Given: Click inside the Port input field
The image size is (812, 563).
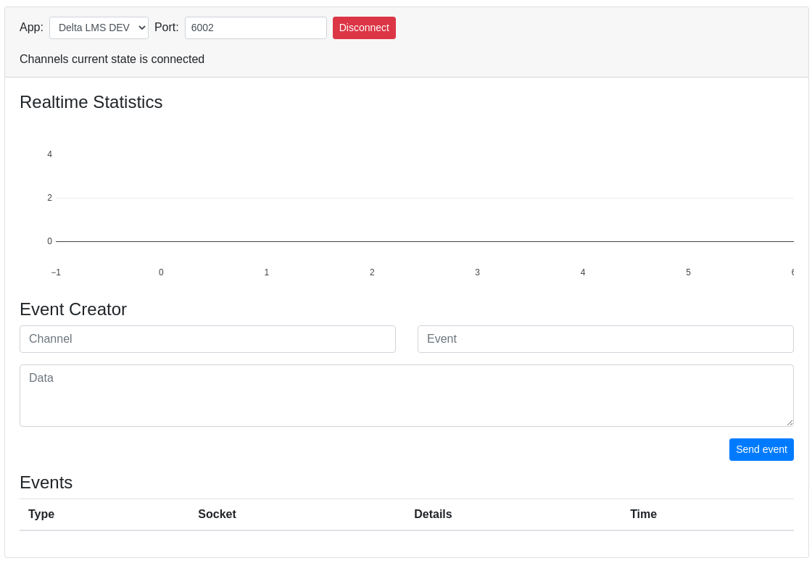Looking at the screenshot, I should point(255,28).
